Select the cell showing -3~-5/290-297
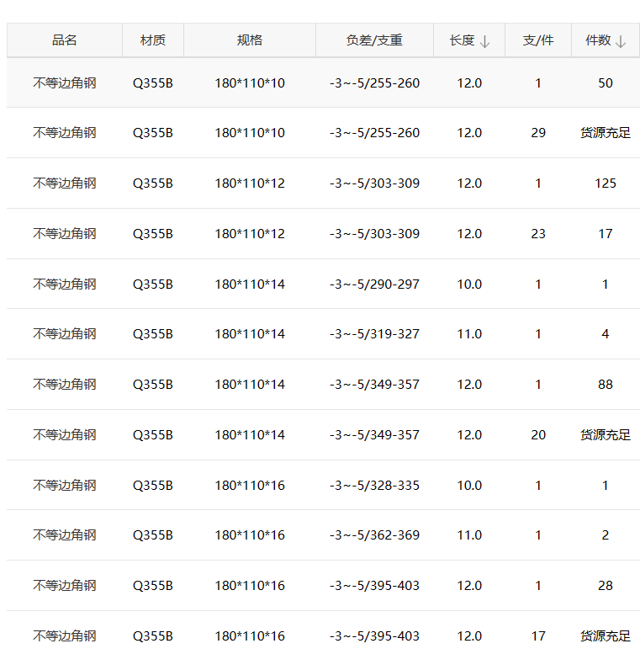The image size is (640, 654). [x=374, y=284]
